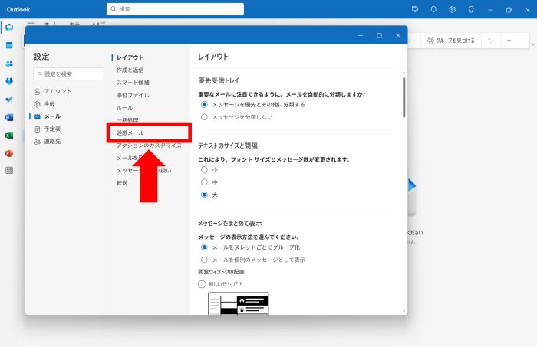537x347 pixels.
Task: Open 迷惑メール settings category
Action: [130, 133]
